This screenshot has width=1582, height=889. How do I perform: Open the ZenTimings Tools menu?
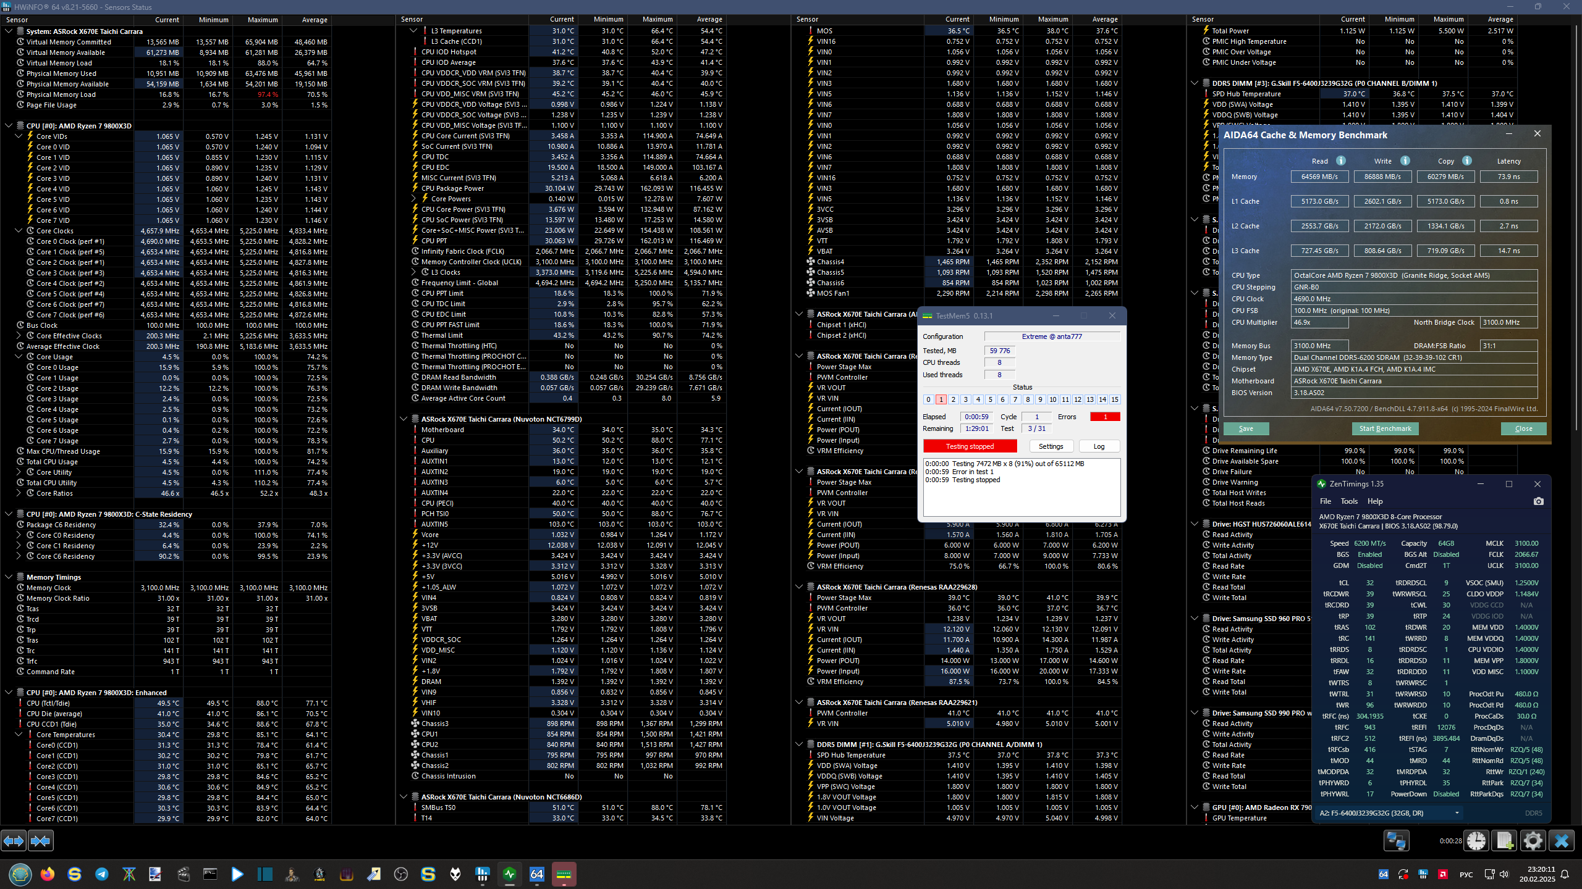click(x=1349, y=501)
